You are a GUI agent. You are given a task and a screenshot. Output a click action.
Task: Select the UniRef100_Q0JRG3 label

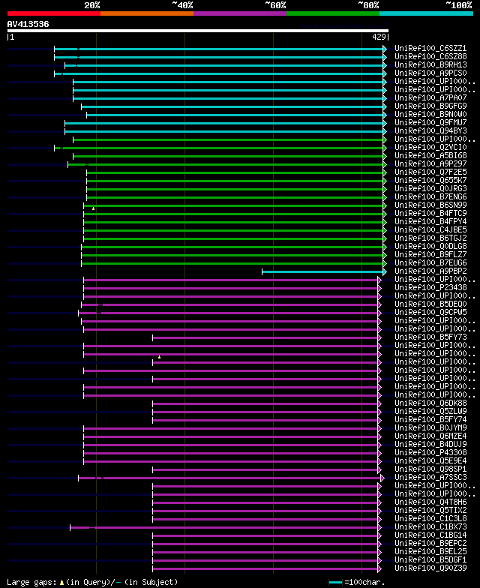(x=430, y=189)
